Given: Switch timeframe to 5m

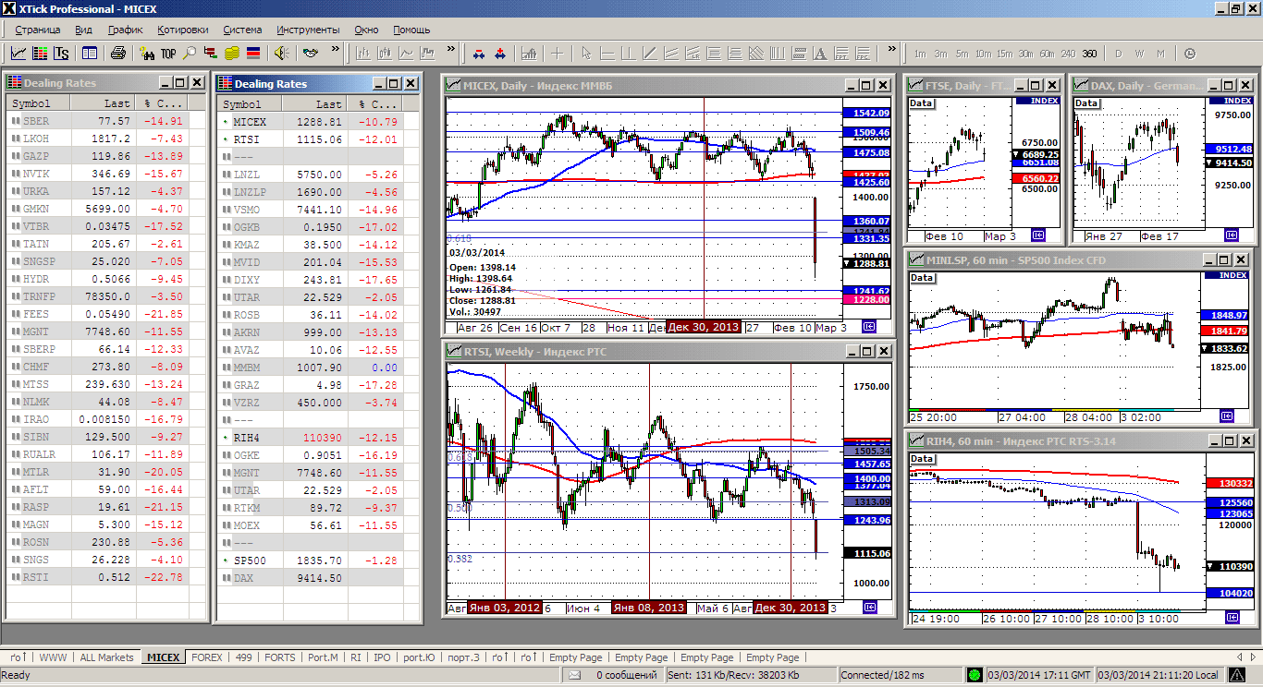Looking at the screenshot, I should pos(963,54).
